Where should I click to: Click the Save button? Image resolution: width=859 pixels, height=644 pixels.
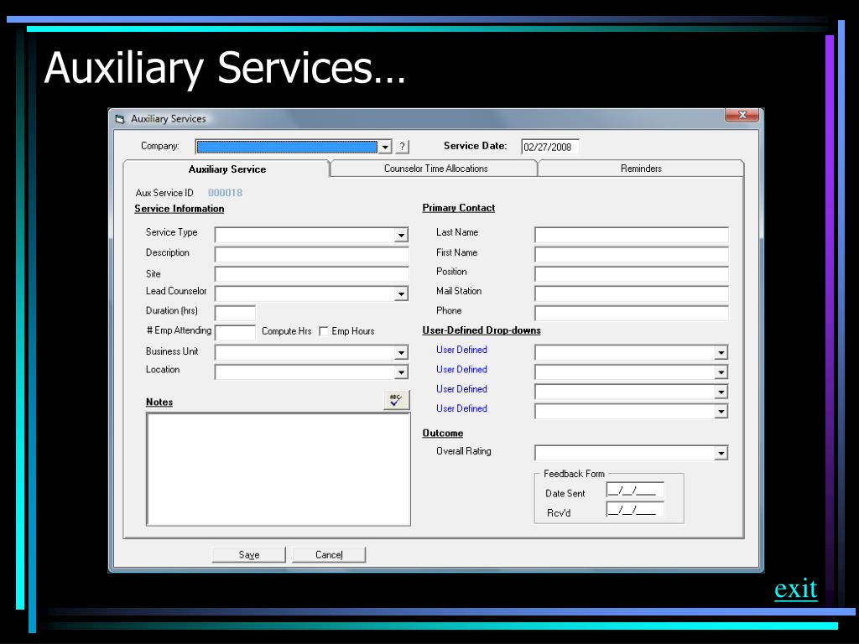248,555
